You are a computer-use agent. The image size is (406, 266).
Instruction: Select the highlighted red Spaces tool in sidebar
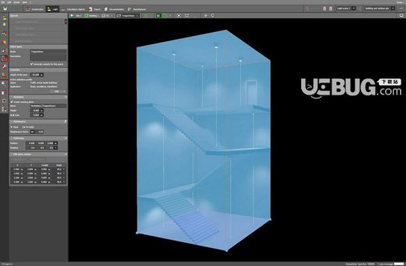click(x=4, y=59)
